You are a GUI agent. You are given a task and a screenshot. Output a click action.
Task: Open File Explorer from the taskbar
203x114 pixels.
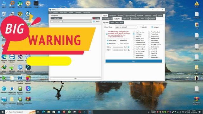[49, 112]
